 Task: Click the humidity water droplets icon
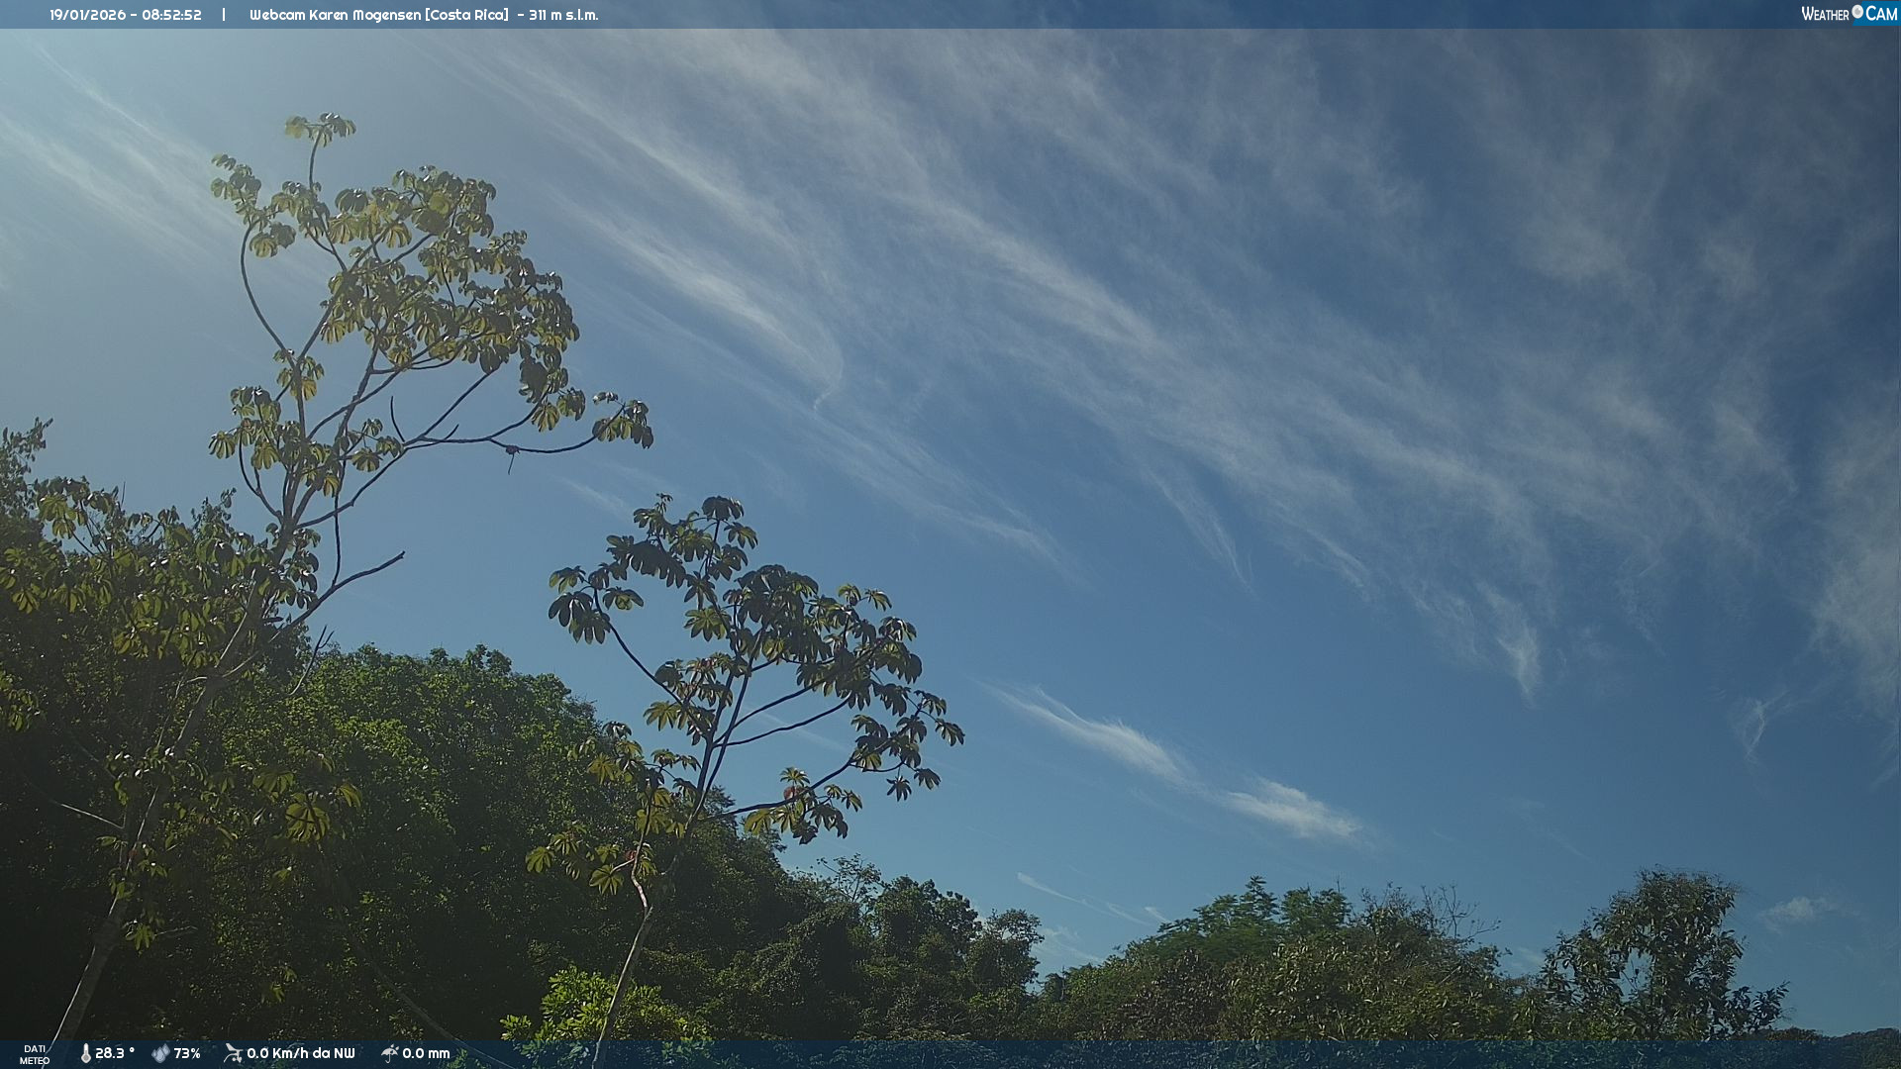click(x=160, y=1053)
